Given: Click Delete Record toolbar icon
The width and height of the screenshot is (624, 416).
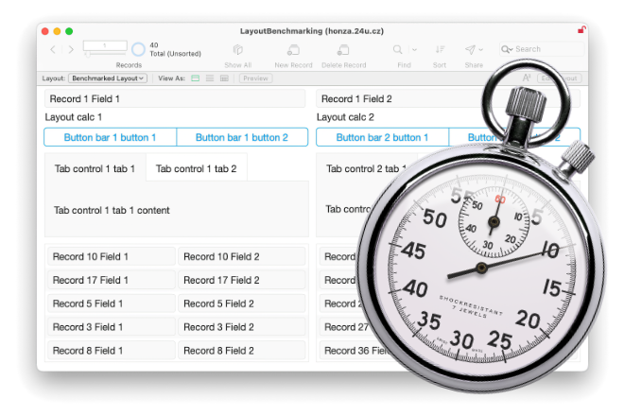Looking at the screenshot, I should pos(343,50).
